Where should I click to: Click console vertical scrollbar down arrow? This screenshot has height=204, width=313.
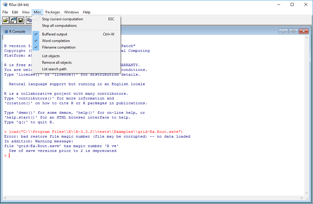(307, 193)
